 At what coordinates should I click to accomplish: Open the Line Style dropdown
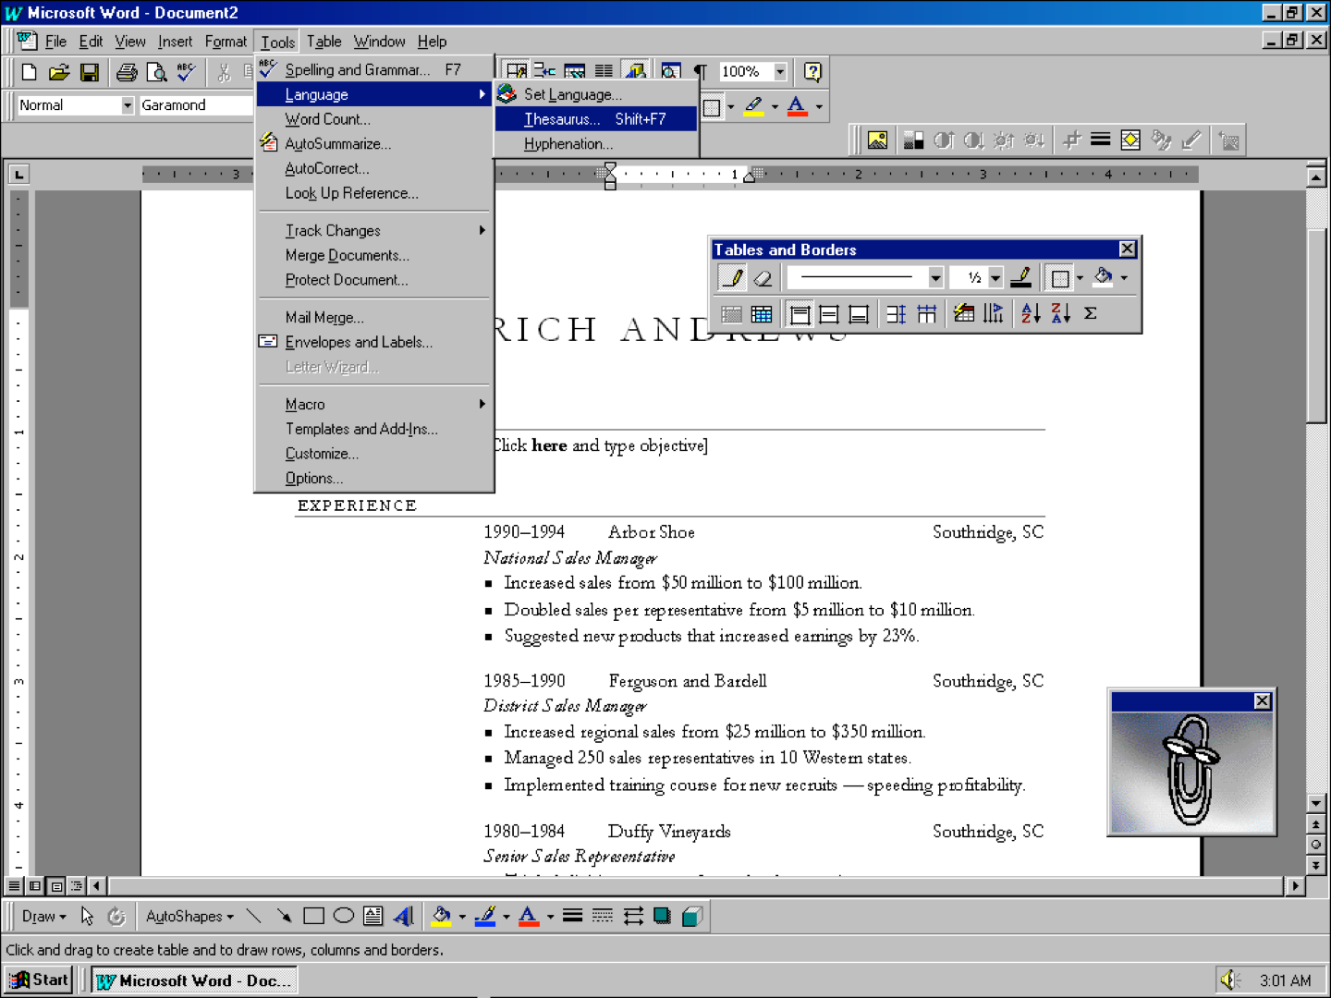pyautogui.click(x=935, y=277)
